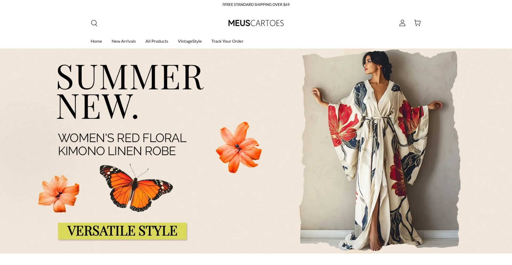Open the shopping cart icon
The width and height of the screenshot is (512, 265).
[x=417, y=23]
